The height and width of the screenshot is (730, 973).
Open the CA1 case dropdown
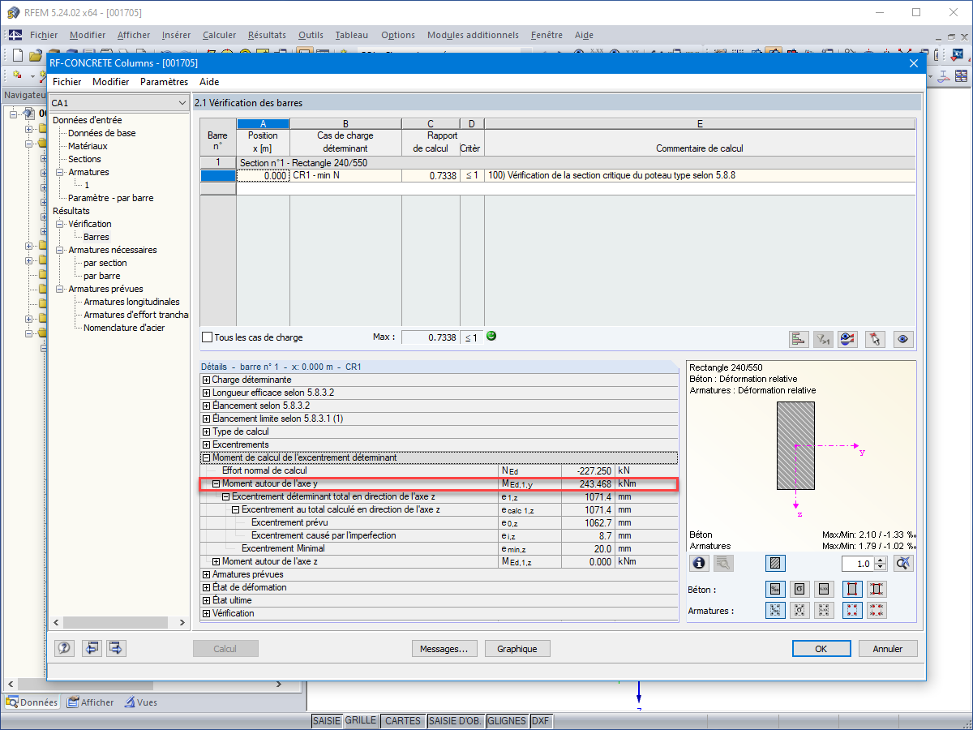[x=118, y=103]
